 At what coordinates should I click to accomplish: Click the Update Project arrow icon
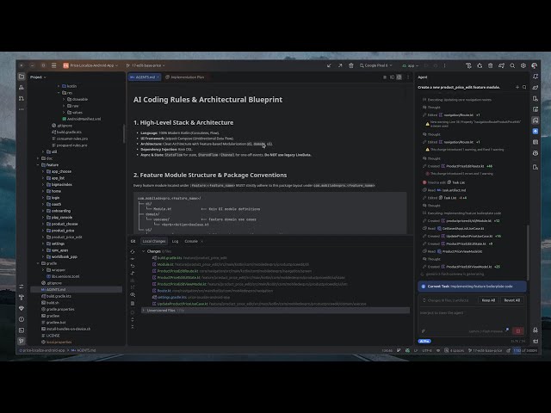tap(329, 65)
